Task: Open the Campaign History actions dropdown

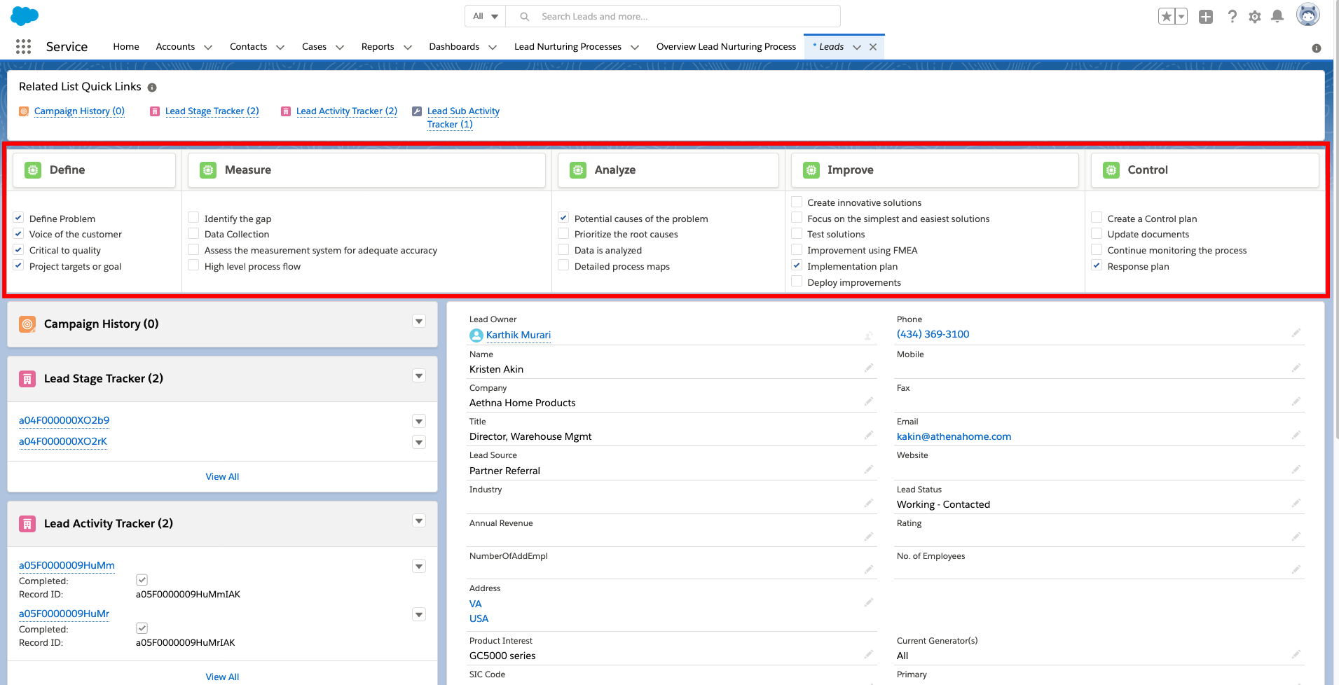Action: pos(418,321)
